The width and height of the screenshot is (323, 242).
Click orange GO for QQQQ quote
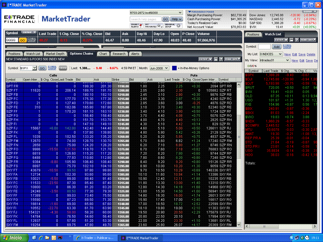[x=22, y=40]
